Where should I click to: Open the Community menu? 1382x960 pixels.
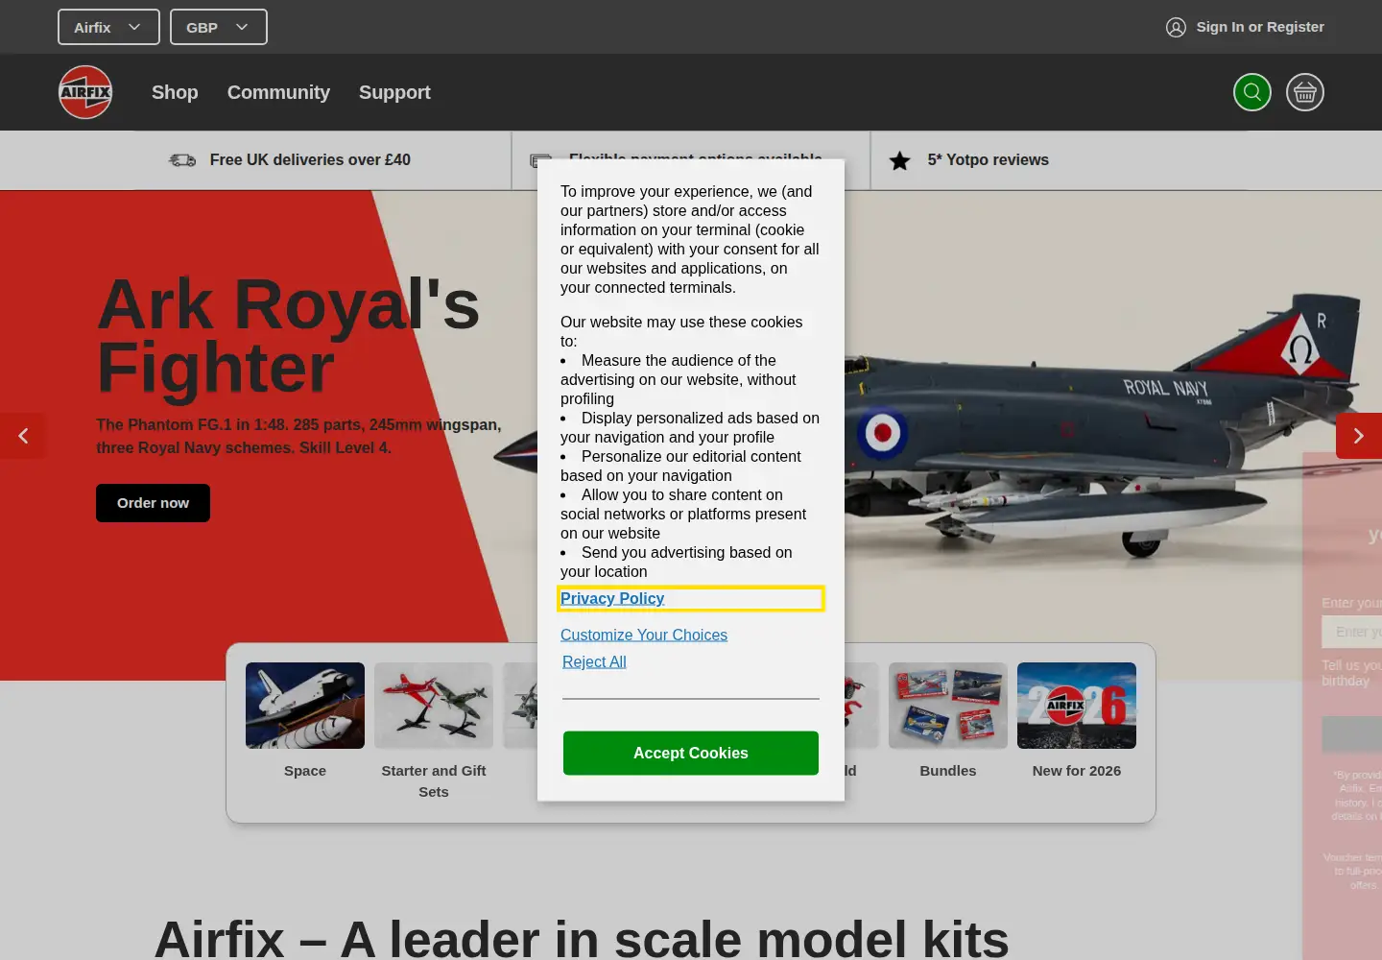coord(278,92)
